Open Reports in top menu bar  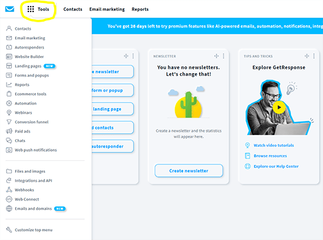[x=140, y=9]
